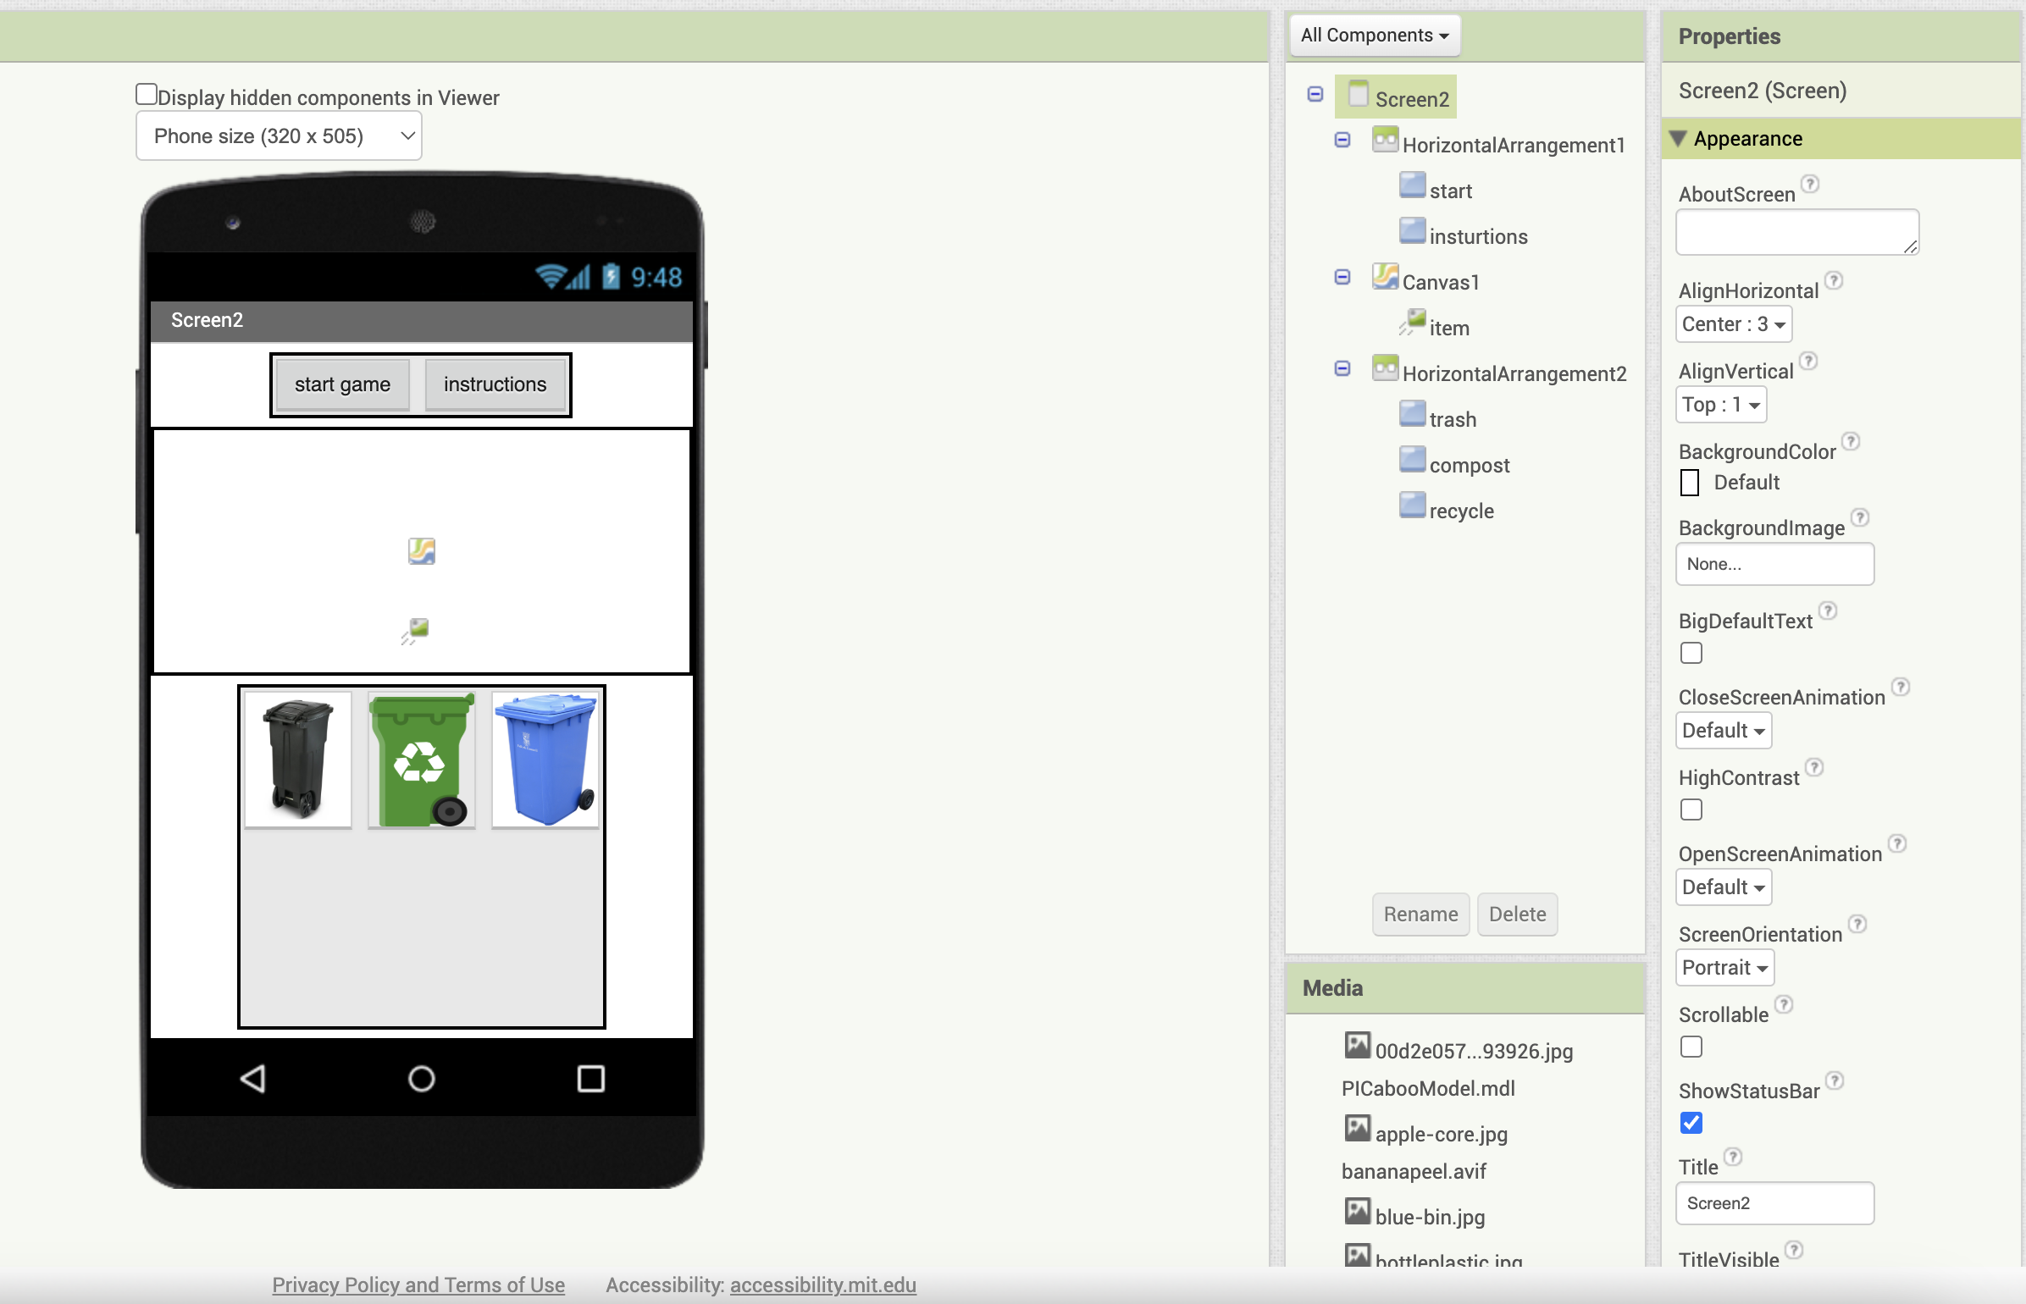Open Privacy Policy and Terms of Use link

(x=418, y=1285)
